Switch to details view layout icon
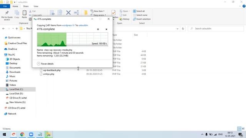 [239, 129]
